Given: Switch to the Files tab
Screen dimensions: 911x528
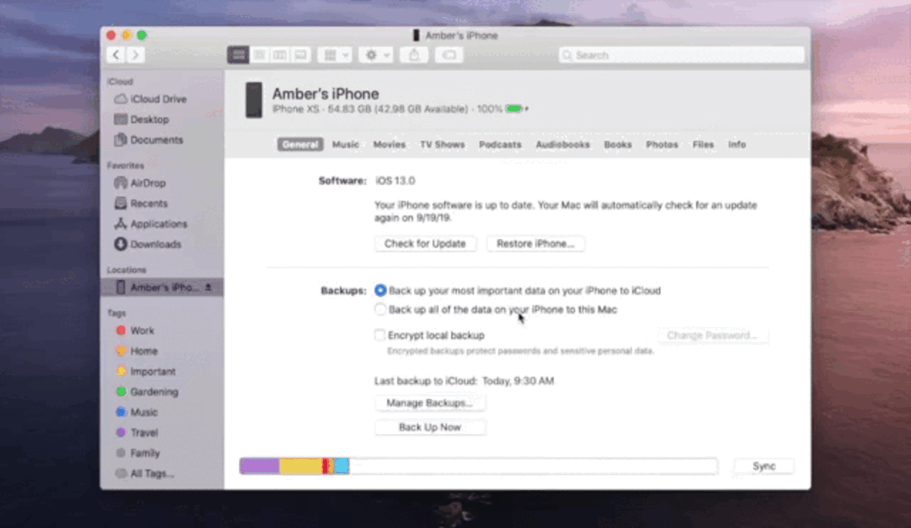Looking at the screenshot, I should [703, 145].
